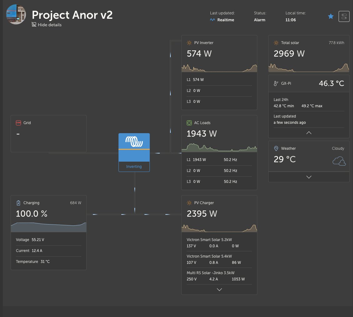Screen dimensions: 353x317
Task: Click Victron Smart Solar 5.4kW entry
Action: [x=219, y=259]
